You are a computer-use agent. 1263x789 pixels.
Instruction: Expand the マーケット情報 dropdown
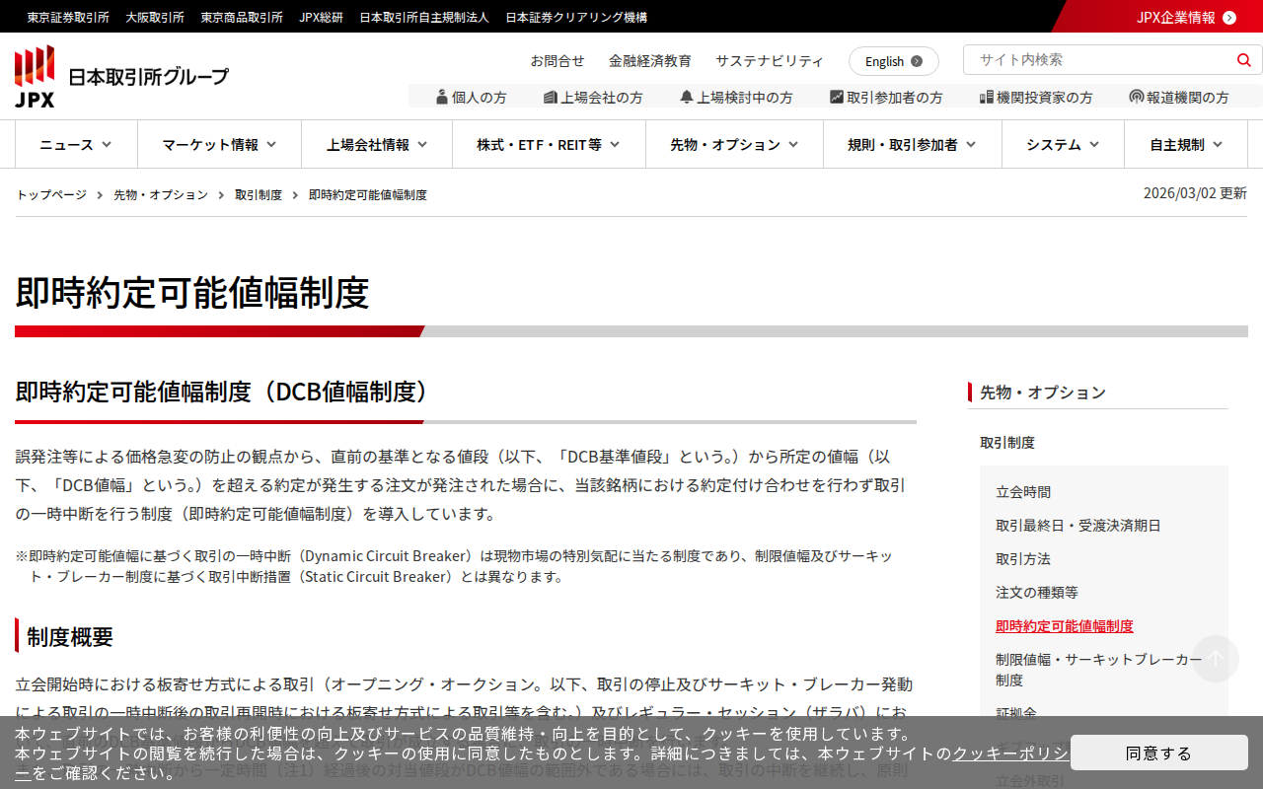point(219,145)
